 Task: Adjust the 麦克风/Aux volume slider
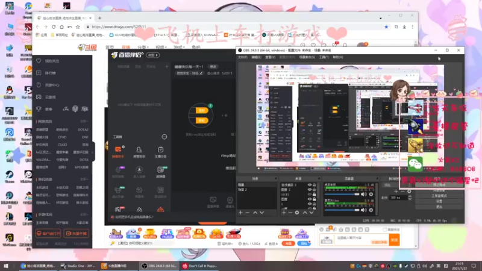coord(342,210)
